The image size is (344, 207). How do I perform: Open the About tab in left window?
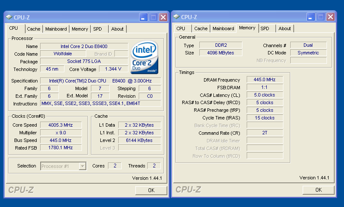click(x=117, y=29)
